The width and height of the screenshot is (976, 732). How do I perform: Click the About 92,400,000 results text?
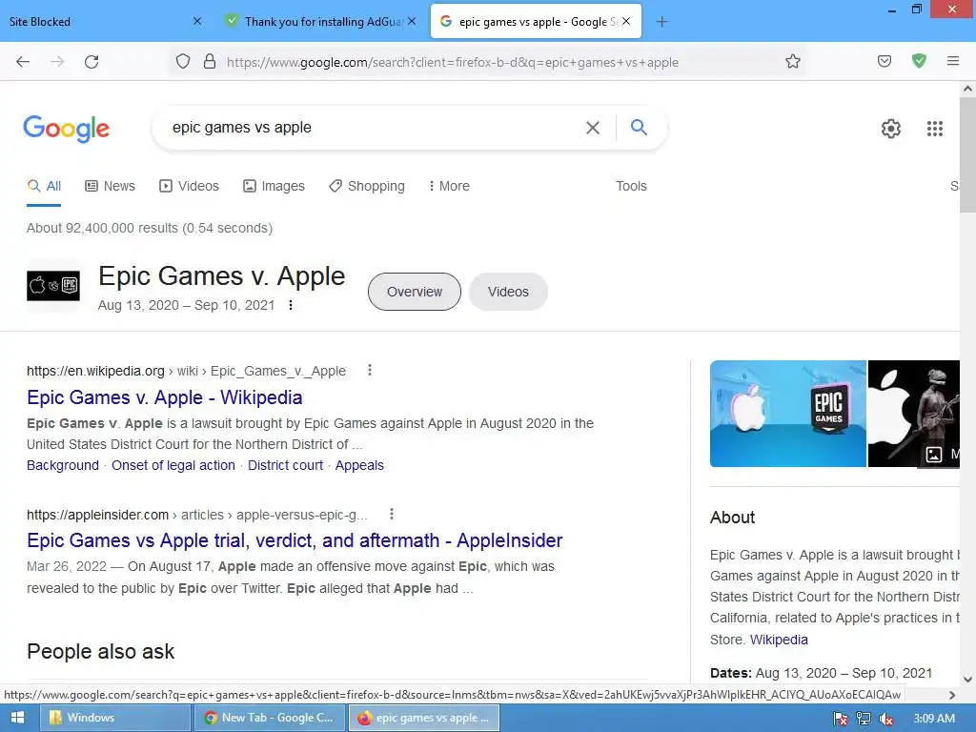click(x=150, y=228)
